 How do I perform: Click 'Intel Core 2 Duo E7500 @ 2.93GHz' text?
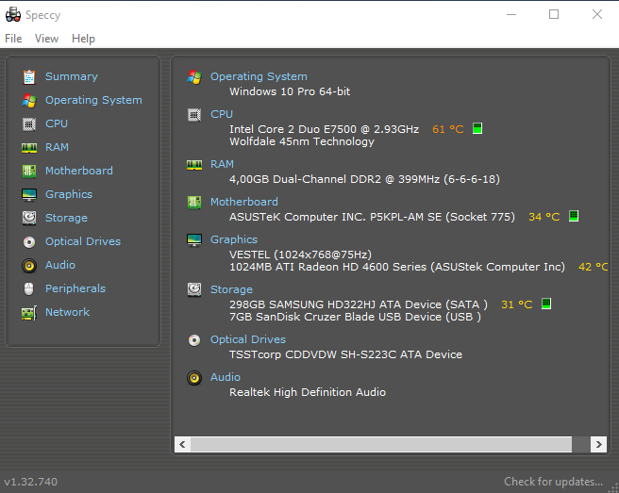[324, 129]
